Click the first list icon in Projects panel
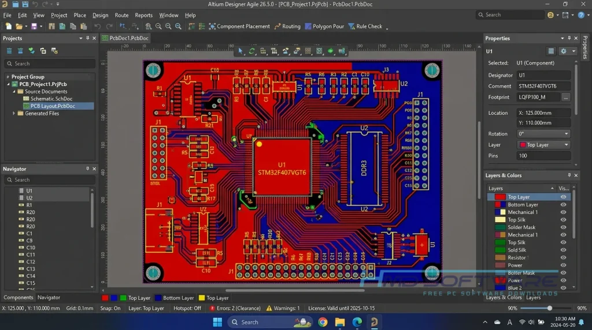The width and height of the screenshot is (592, 330). click(9, 51)
